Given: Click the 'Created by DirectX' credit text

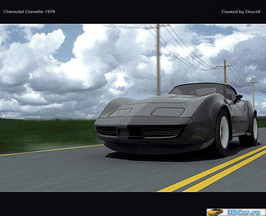Looking at the screenshot, I should tap(241, 12).
